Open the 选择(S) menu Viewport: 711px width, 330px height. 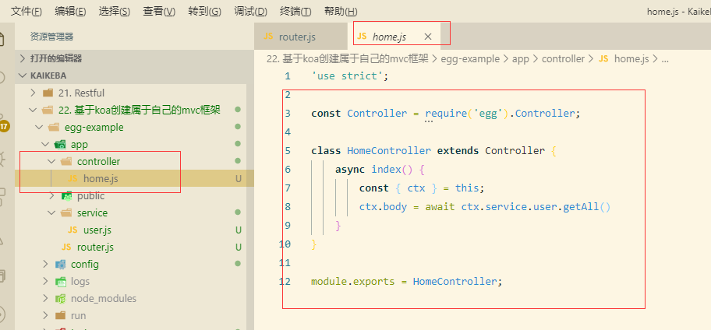[x=115, y=12]
